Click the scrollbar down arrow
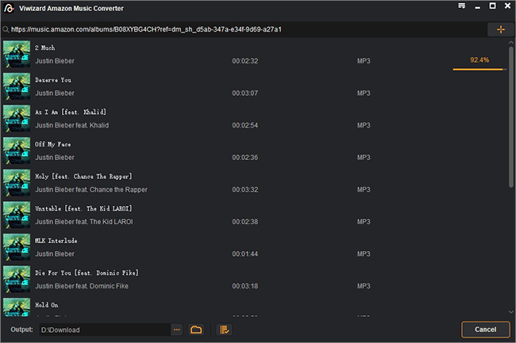The height and width of the screenshot is (343, 516). point(511,314)
